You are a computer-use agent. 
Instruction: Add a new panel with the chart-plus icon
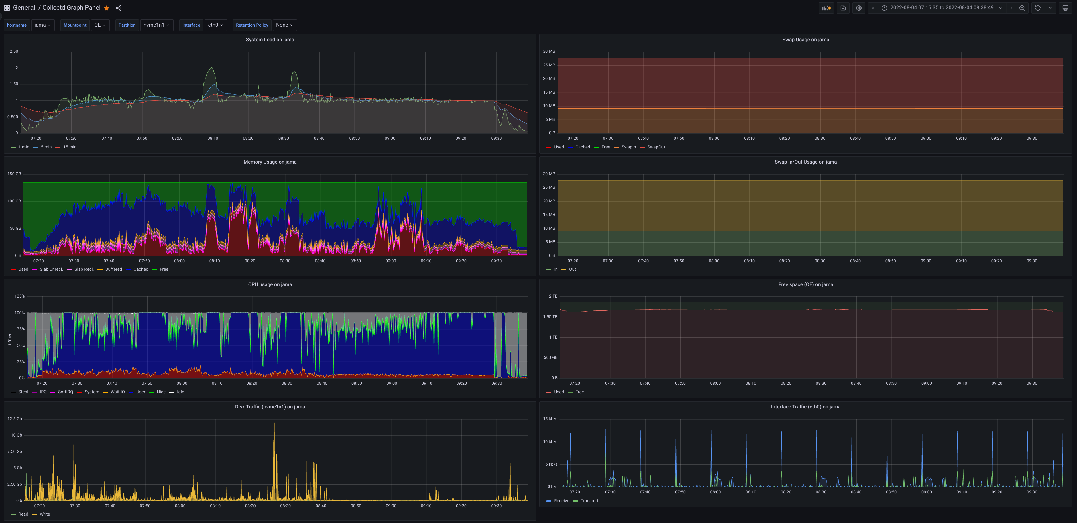coord(826,8)
